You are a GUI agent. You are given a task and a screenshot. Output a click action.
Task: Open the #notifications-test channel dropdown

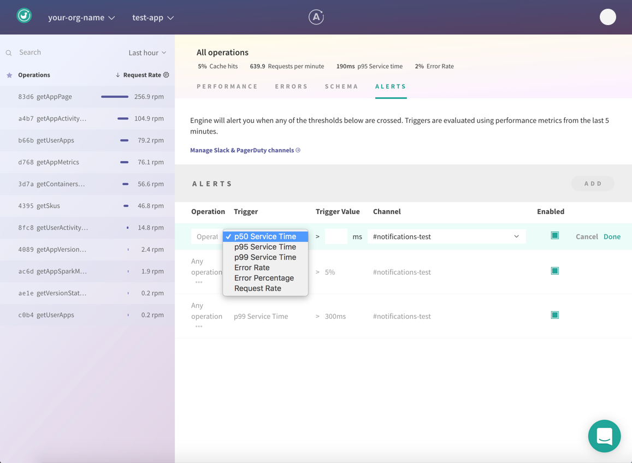point(447,236)
